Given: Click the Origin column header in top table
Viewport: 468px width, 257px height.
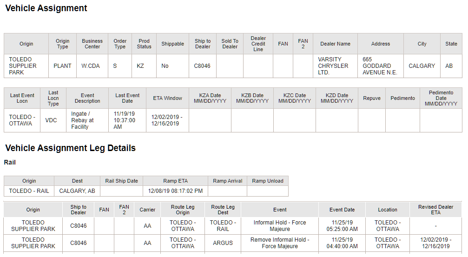Looking at the screenshot, I should (26, 44).
